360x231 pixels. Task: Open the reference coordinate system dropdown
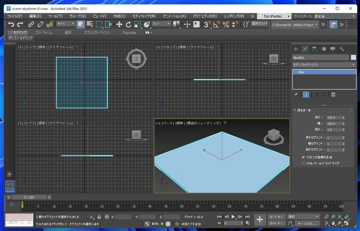162,24
